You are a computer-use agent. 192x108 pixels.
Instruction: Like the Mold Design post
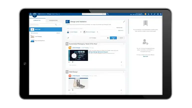[69, 90]
